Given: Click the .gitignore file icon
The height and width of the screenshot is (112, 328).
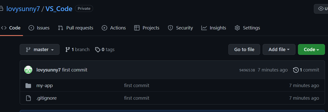Looking at the screenshot, I should pos(28,98).
